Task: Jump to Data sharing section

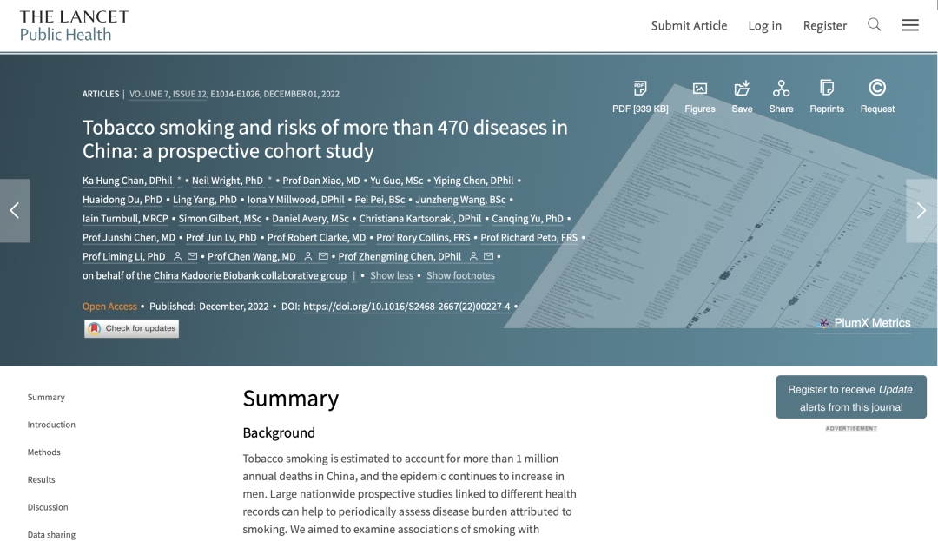Action: point(51,534)
